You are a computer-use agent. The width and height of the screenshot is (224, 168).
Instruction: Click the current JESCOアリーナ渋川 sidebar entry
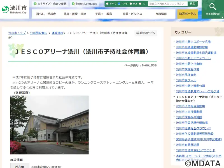coord(199,99)
